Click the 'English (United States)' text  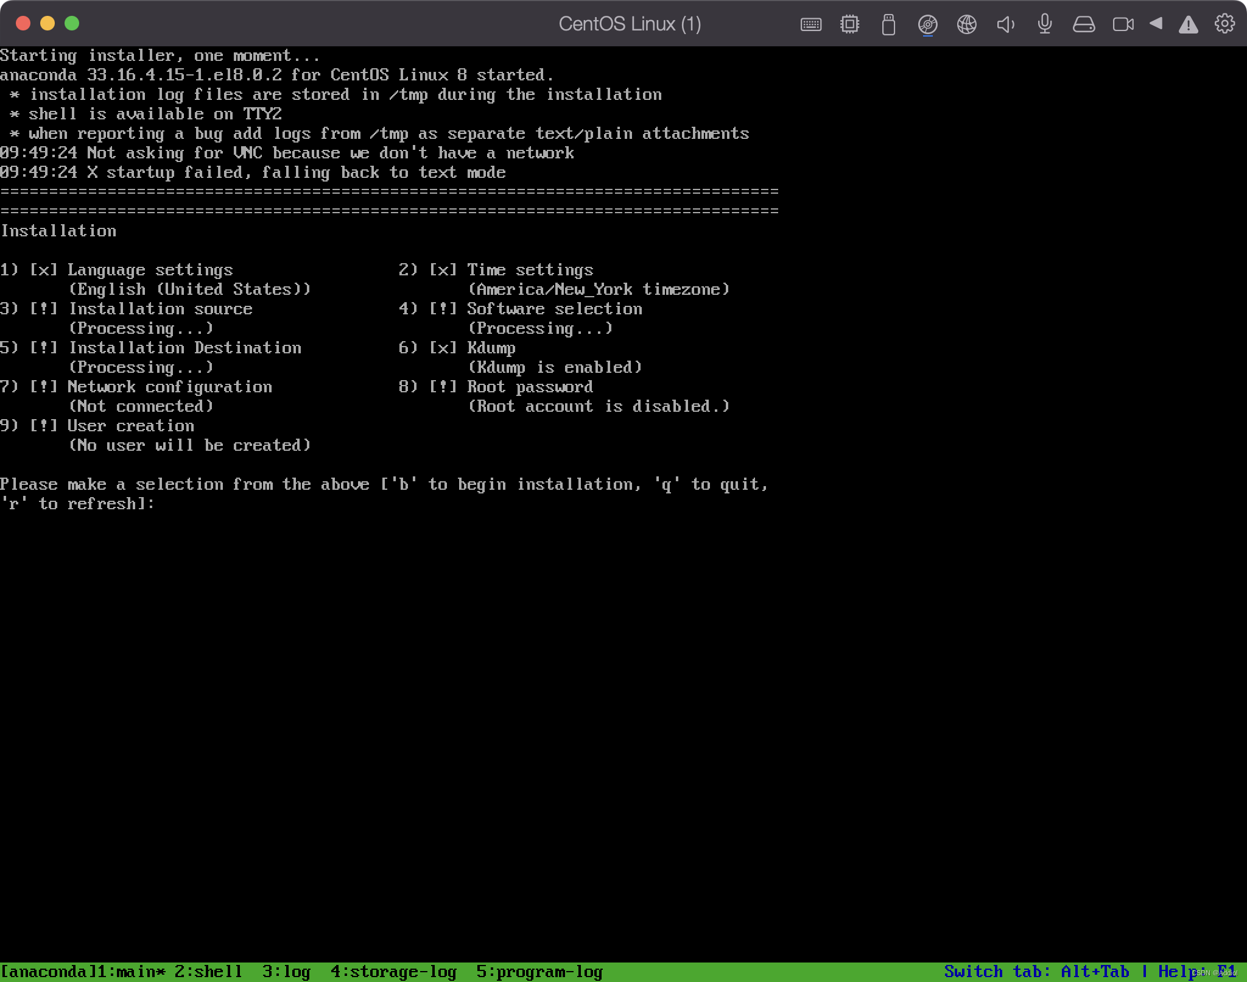189,289
